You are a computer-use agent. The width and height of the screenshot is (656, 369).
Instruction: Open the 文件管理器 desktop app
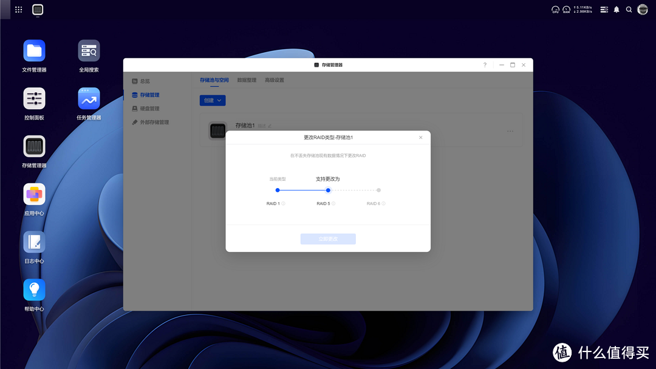(x=34, y=51)
